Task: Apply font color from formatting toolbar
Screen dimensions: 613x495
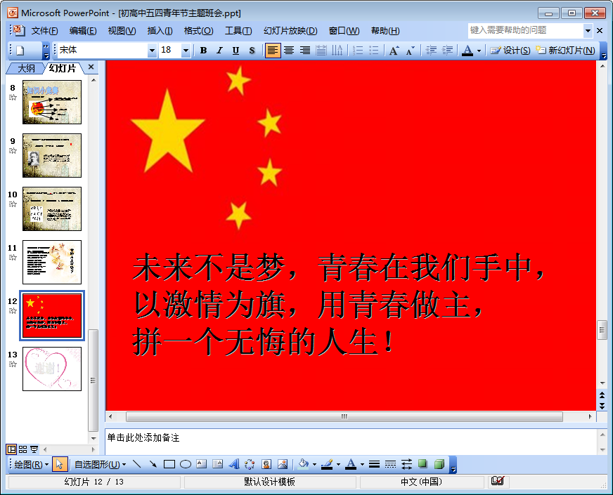Action: coord(467,51)
